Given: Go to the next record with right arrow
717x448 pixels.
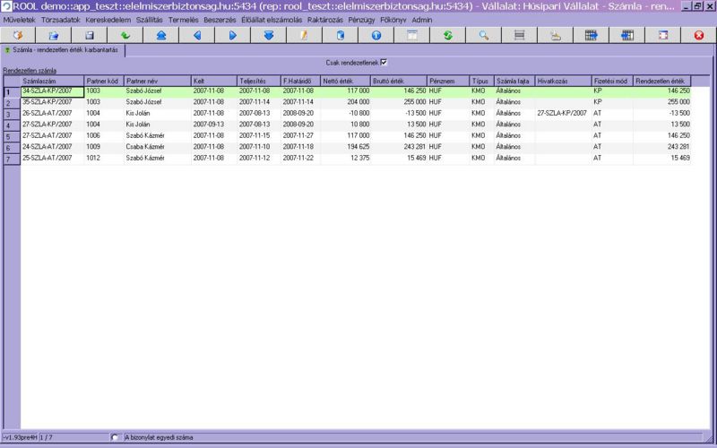Looking at the screenshot, I should pyautogui.click(x=233, y=36).
